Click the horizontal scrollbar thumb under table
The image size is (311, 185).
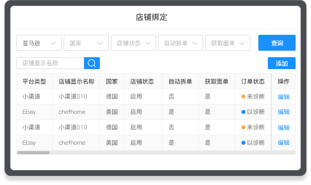(x=33, y=153)
